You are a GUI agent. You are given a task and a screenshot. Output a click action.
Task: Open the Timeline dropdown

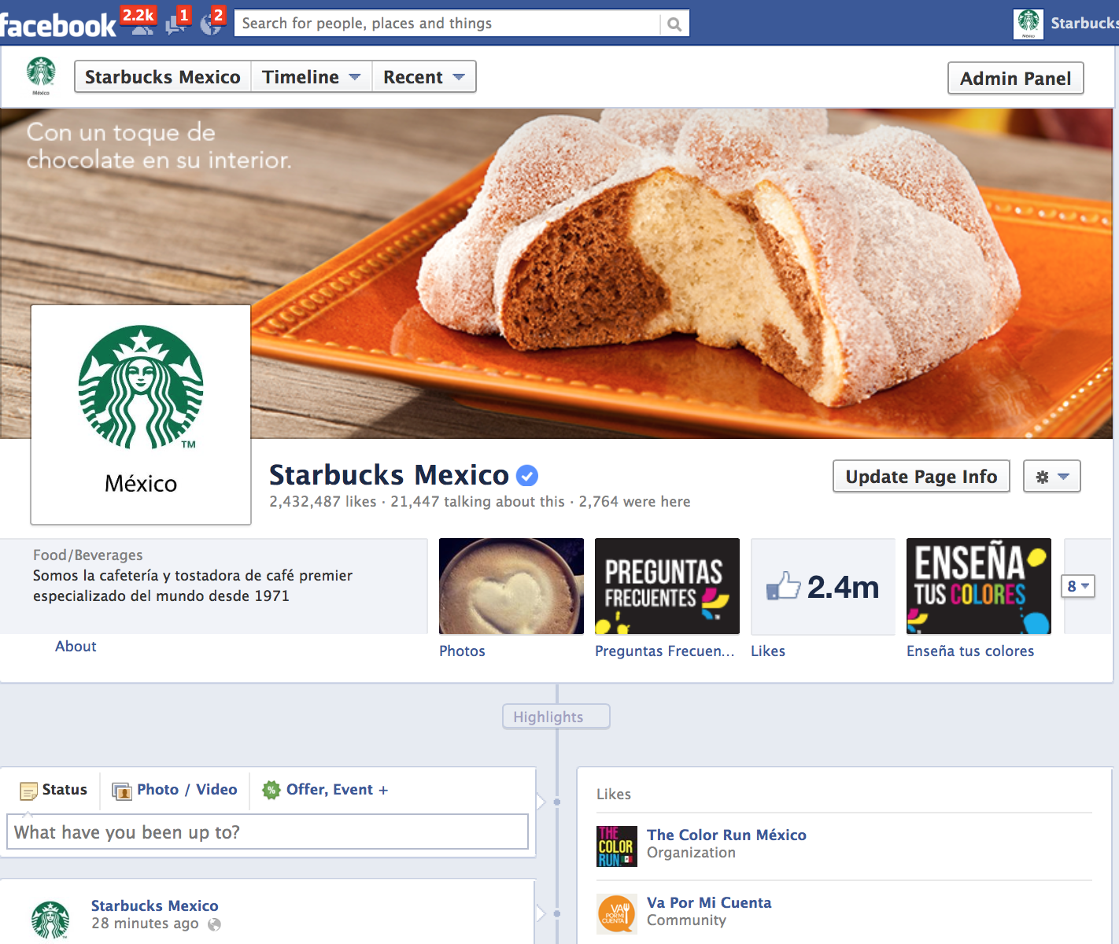[x=311, y=76]
